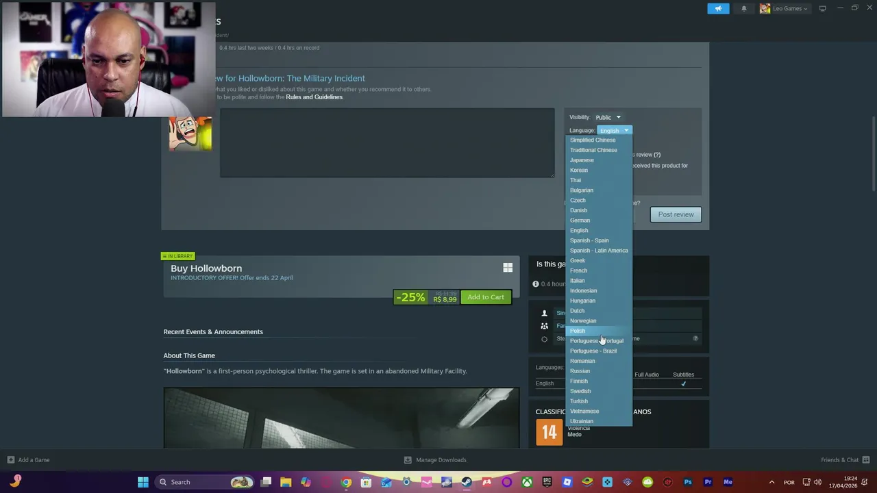Open Xbox app from taskbar
This screenshot has height=493, width=877.
coord(527,482)
